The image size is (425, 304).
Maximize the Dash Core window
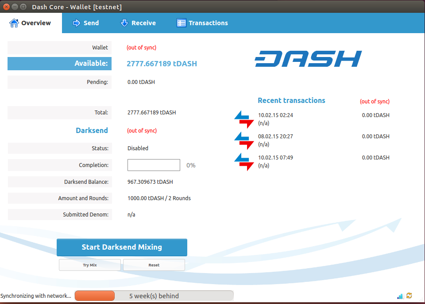pyautogui.click(x=23, y=7)
